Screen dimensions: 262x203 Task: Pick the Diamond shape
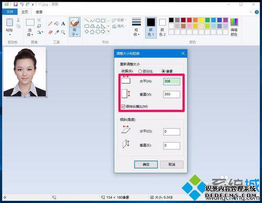click(87, 31)
